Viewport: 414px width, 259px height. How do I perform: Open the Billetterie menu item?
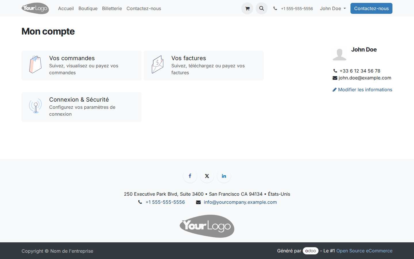click(112, 8)
